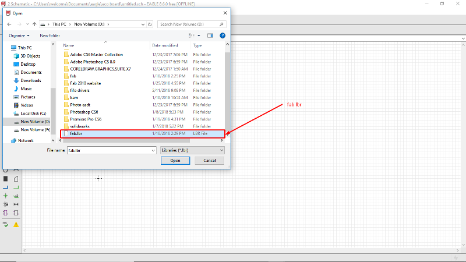The width and height of the screenshot is (466, 262).
Task: Select the Dimension tool
Action: 16,204
